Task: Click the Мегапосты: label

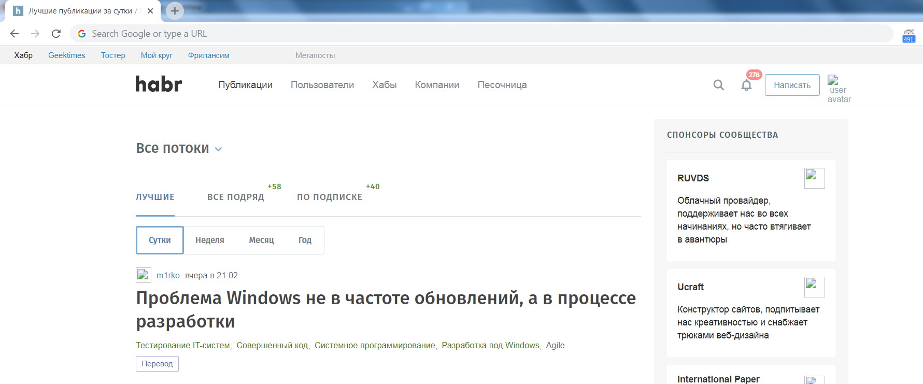Action: click(316, 55)
